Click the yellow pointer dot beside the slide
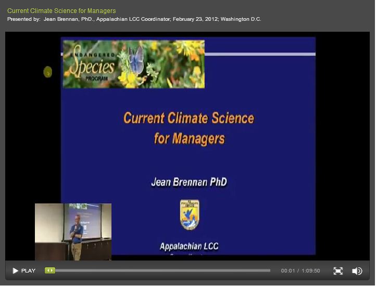The height and width of the screenshot is (286, 376). [47, 72]
